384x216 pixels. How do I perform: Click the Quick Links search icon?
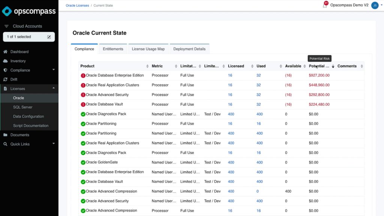5,144
